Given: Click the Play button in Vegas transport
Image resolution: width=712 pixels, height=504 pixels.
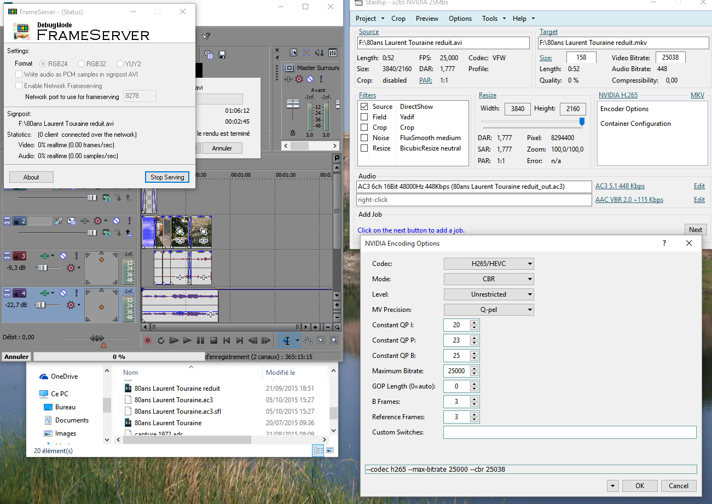Looking at the screenshot, I should [187, 340].
